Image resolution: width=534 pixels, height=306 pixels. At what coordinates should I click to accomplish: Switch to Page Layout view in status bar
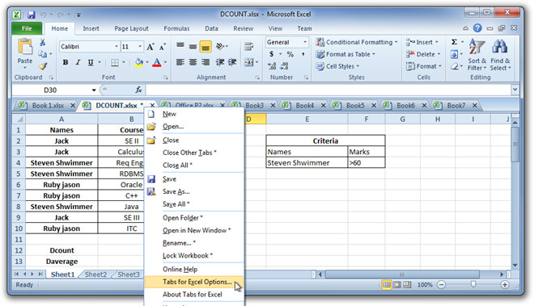tap(397, 285)
